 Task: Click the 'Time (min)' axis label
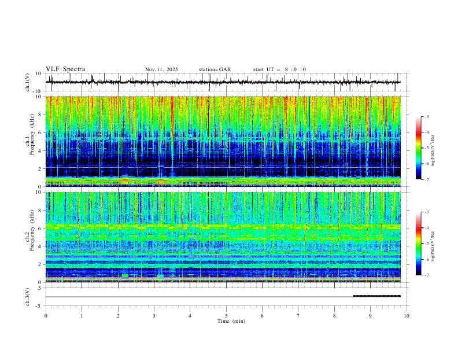[x=231, y=321]
